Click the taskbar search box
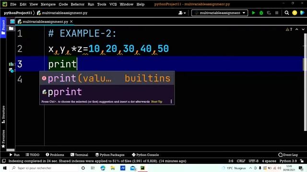307x172 pixels. 44,168
